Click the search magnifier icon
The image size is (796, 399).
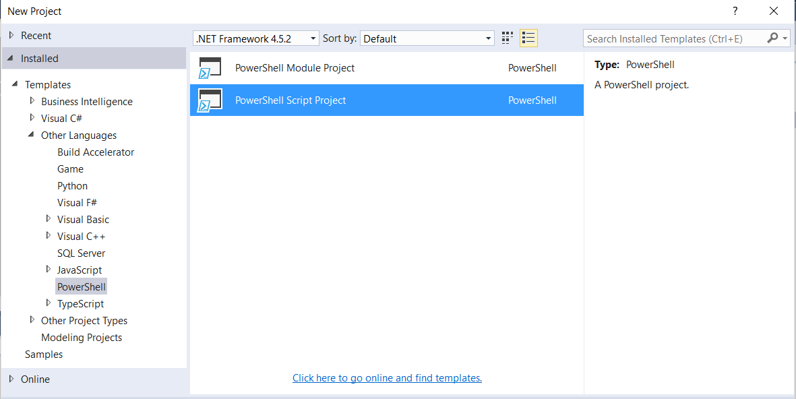(772, 38)
